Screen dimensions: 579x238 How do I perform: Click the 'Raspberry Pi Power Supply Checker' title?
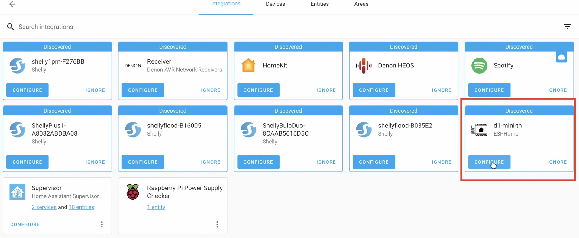(x=185, y=192)
